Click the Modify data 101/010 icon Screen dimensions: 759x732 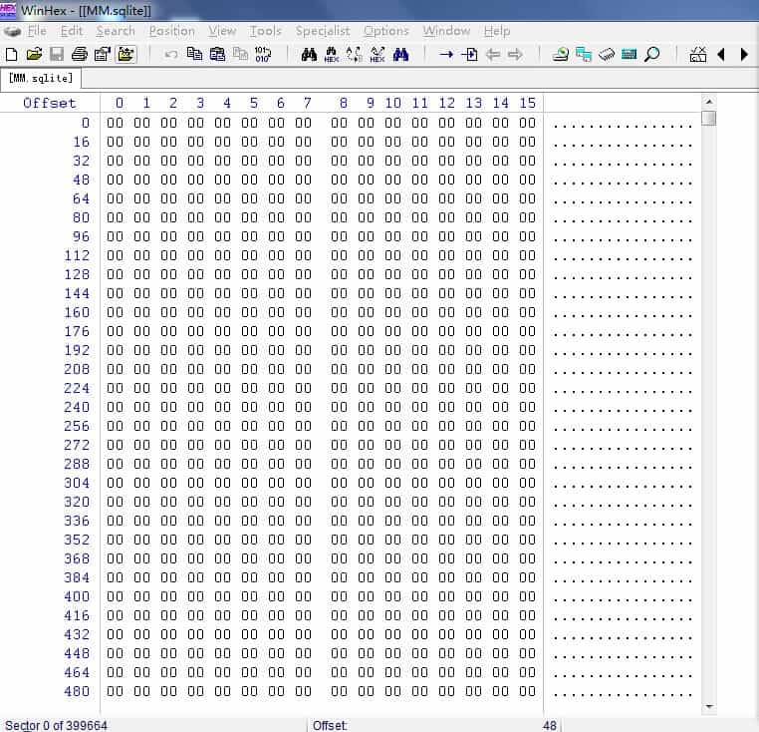tap(263, 54)
